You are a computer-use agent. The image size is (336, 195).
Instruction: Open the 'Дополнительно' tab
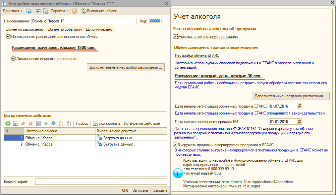(99, 29)
